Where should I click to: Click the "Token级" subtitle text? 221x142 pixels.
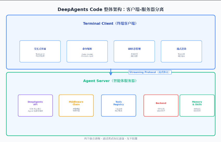coord(181,54)
